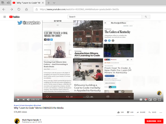The width and height of the screenshot is (166, 124).
Task: Select the "Why Learn to Code" browser tab
Action: pos(28,3)
